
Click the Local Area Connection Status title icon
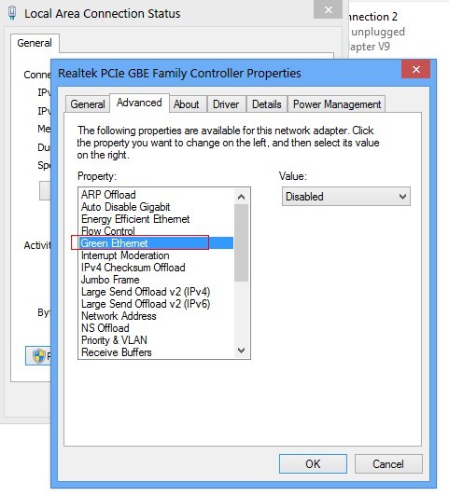tap(12, 13)
